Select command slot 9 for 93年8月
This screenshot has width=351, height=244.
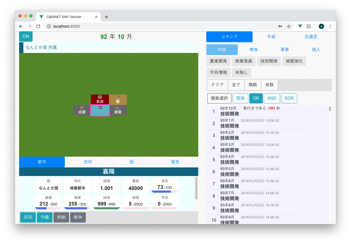[x=267, y=208]
